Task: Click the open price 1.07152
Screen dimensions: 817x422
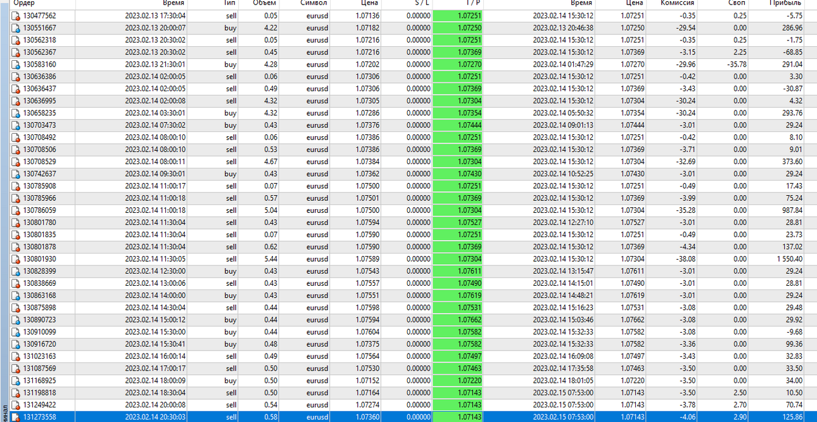Action: point(367,381)
